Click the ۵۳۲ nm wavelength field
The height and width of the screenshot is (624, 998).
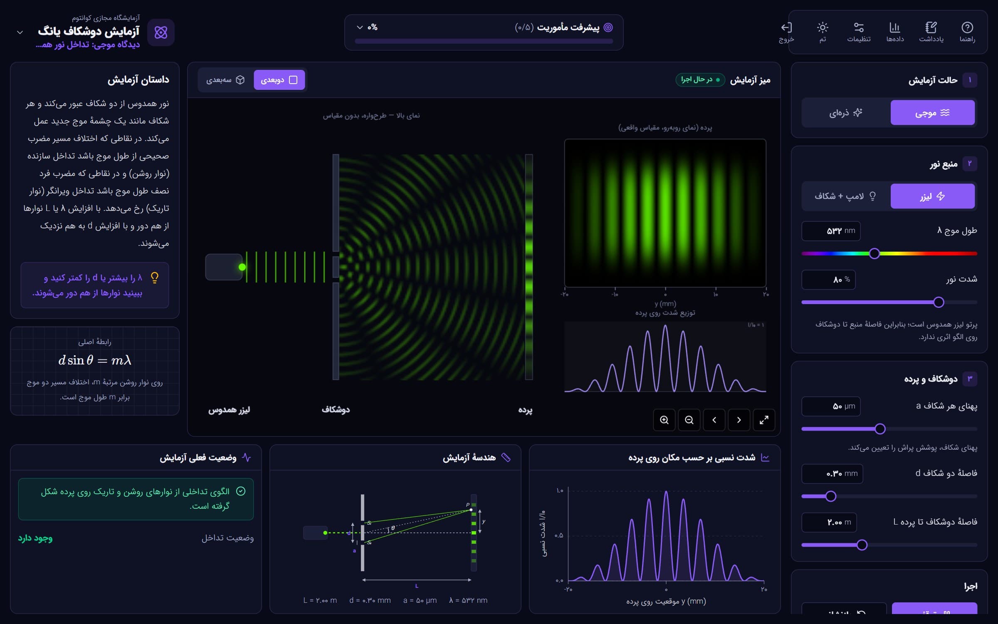[831, 231]
